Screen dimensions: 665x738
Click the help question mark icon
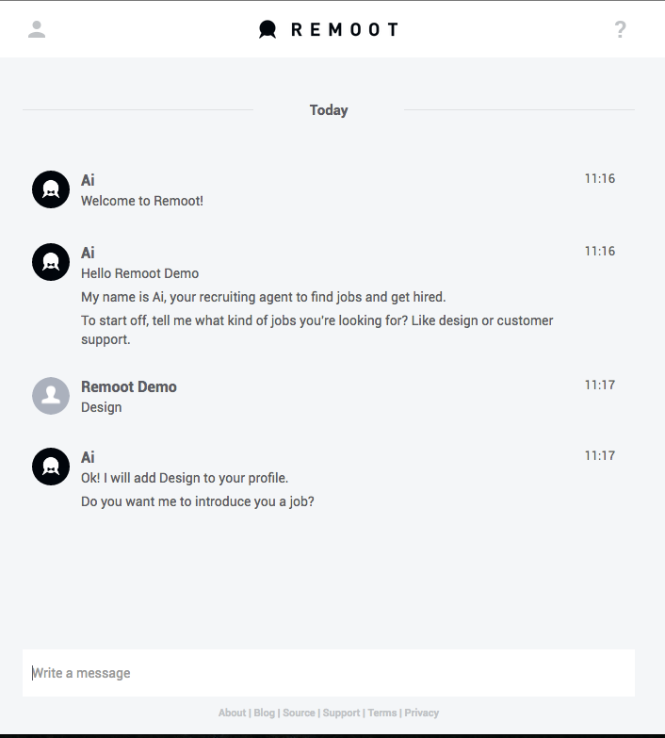[621, 29]
